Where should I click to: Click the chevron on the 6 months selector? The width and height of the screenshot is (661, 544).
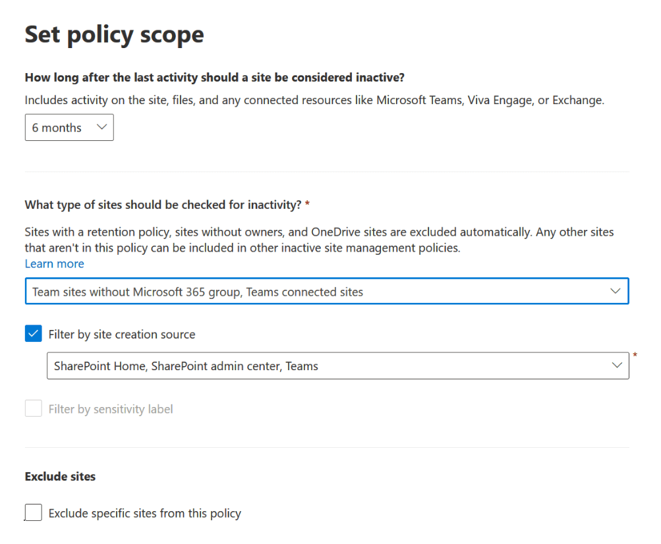(x=102, y=127)
